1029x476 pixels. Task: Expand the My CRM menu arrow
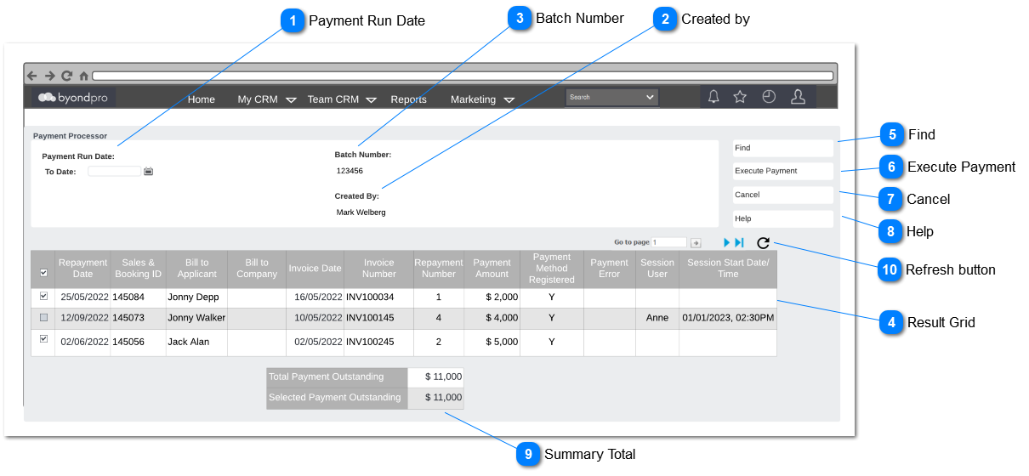tap(291, 100)
